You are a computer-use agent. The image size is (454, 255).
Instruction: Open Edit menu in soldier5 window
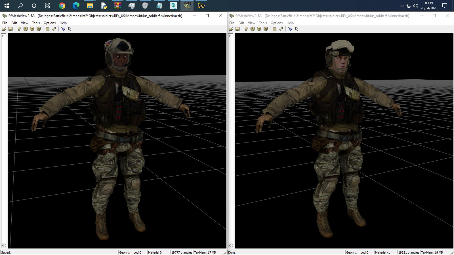pyautogui.click(x=14, y=23)
